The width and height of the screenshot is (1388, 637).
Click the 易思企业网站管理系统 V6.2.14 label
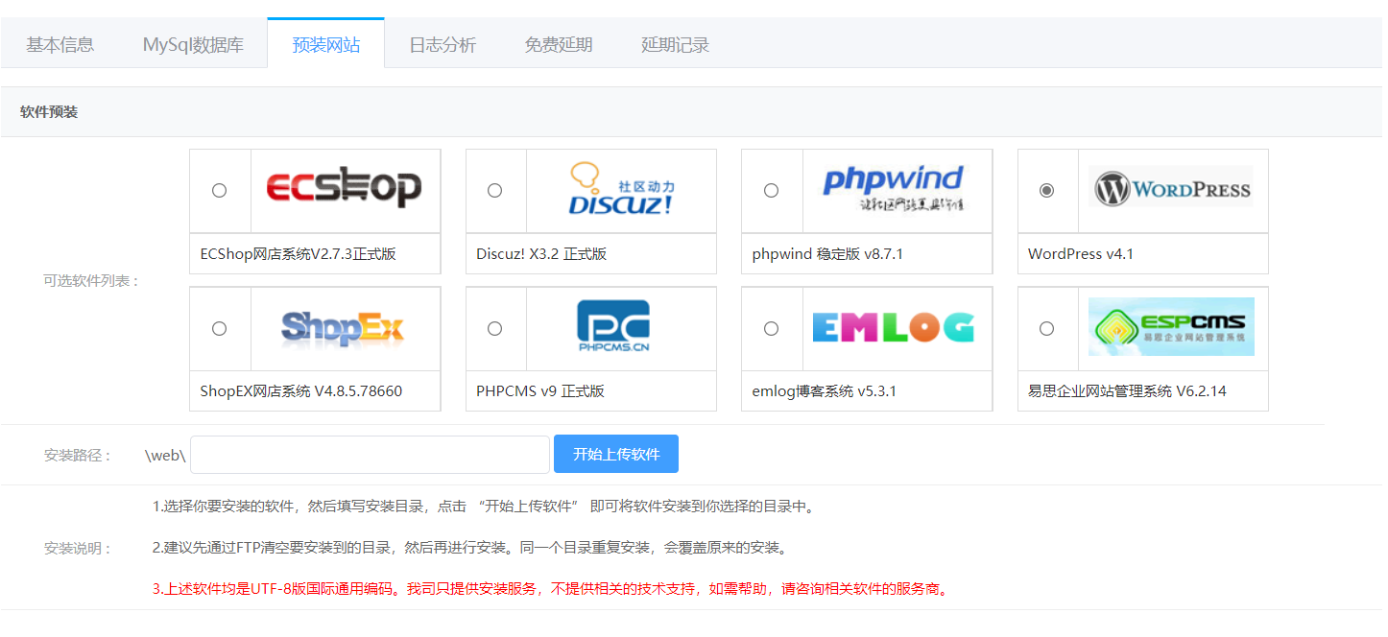pyautogui.click(x=1127, y=391)
